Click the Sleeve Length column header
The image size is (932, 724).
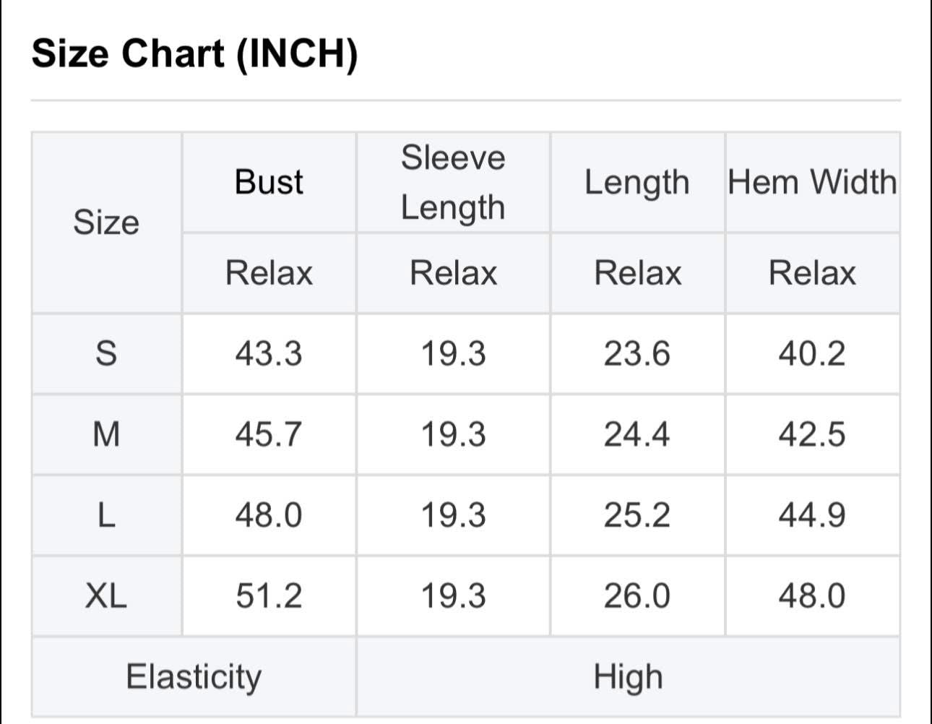click(x=453, y=182)
